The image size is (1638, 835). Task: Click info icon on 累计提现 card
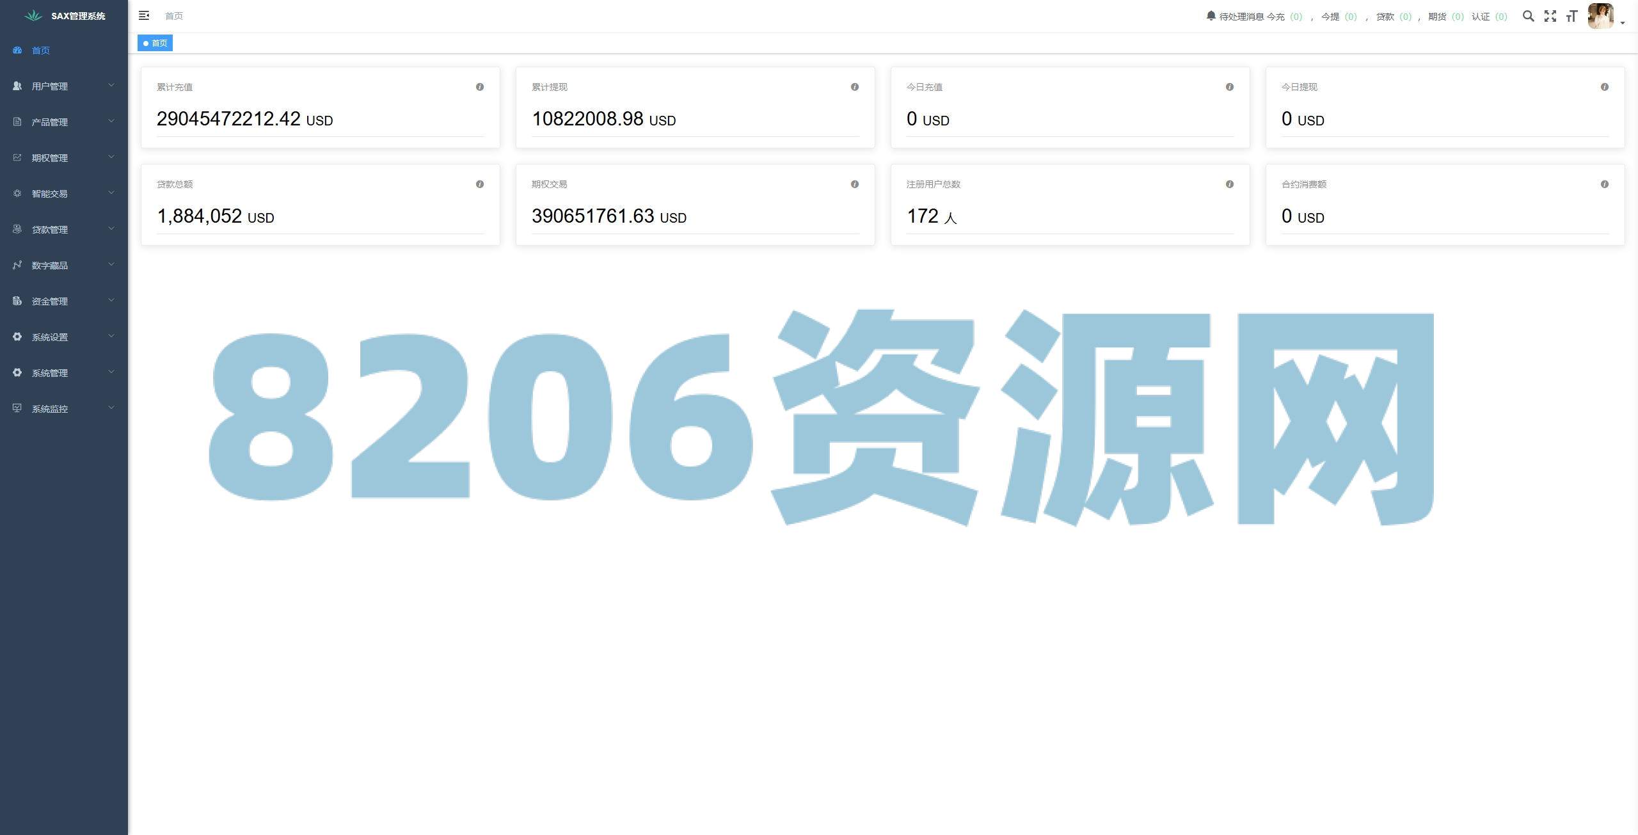[x=854, y=87]
